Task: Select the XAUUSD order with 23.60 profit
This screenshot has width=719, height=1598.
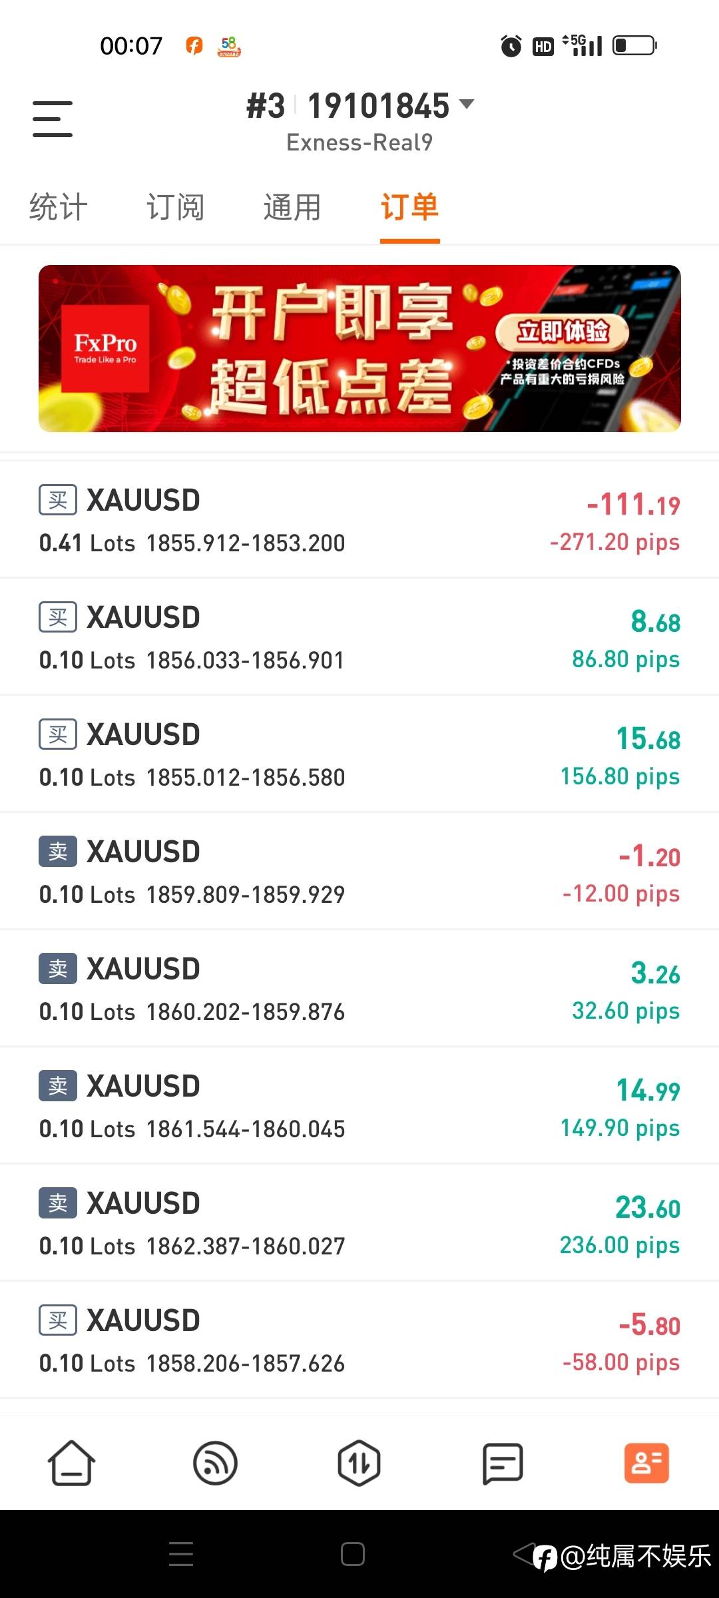Action: [x=359, y=1224]
